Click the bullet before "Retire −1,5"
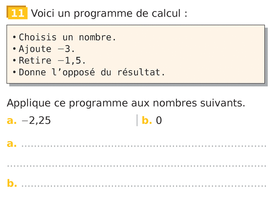Viewport: 274px width, 200px height. (x=14, y=61)
